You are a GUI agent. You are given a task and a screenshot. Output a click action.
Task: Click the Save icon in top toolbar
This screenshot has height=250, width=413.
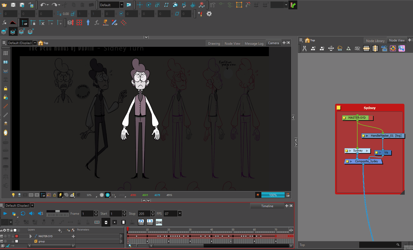click(13, 5)
